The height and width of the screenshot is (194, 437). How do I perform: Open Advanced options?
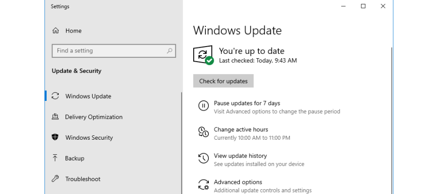pyautogui.click(x=238, y=182)
